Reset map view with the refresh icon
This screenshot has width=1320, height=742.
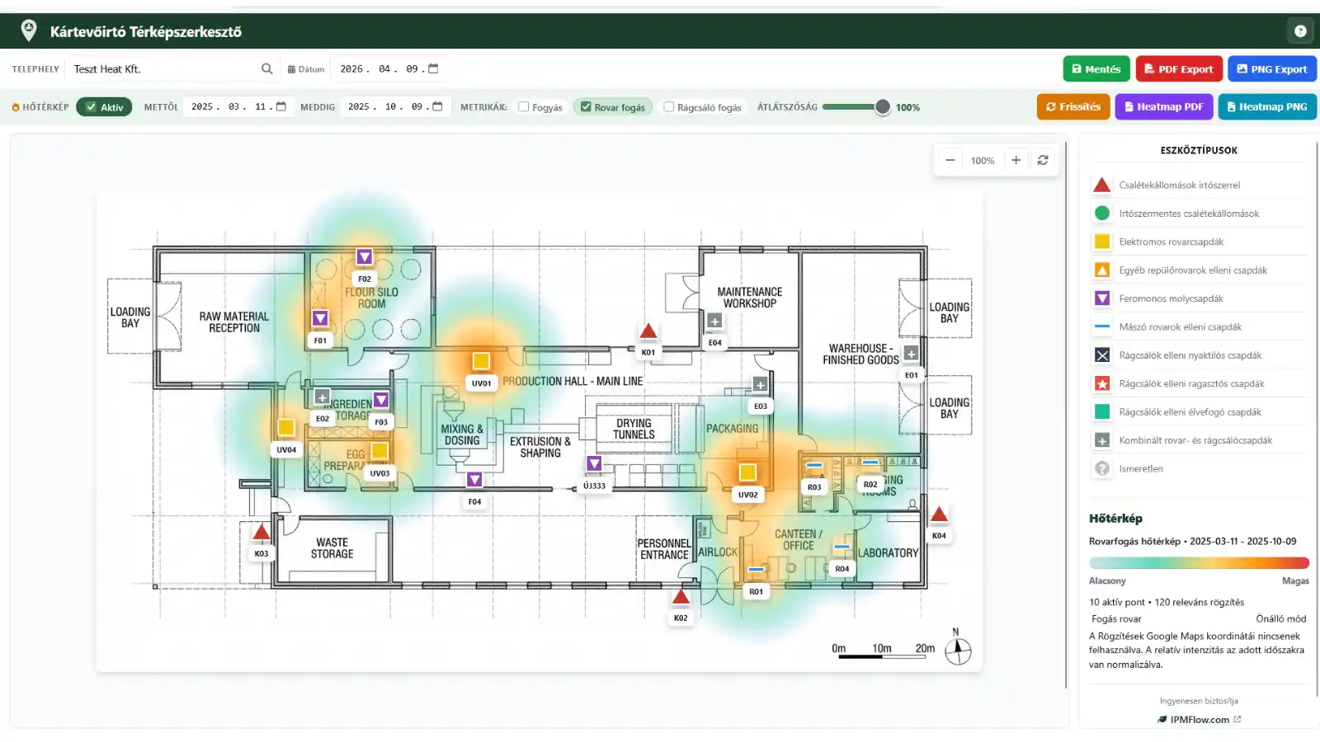coord(1043,161)
